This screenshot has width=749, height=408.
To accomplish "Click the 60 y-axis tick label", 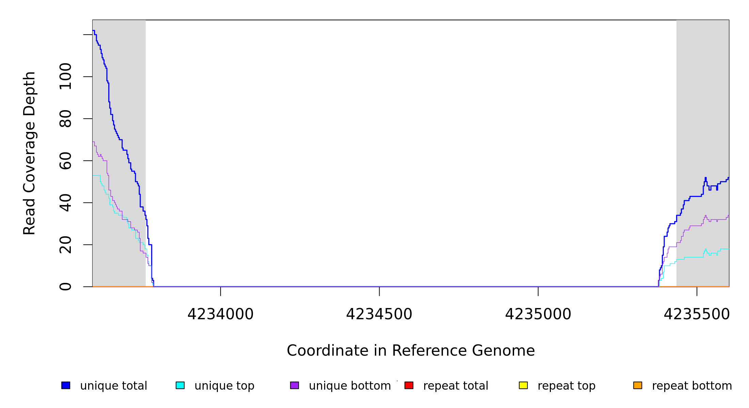I will [65, 160].
